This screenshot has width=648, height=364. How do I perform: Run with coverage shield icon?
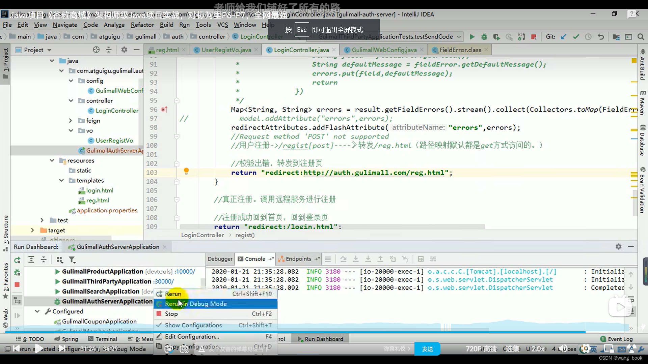(x=496, y=37)
